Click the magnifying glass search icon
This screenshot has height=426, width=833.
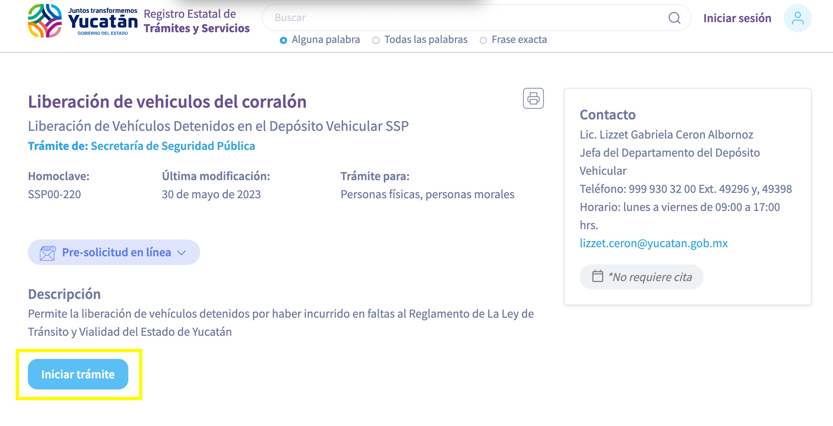675,18
